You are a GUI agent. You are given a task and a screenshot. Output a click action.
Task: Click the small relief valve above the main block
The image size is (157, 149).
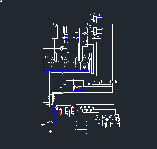click(x=62, y=49)
